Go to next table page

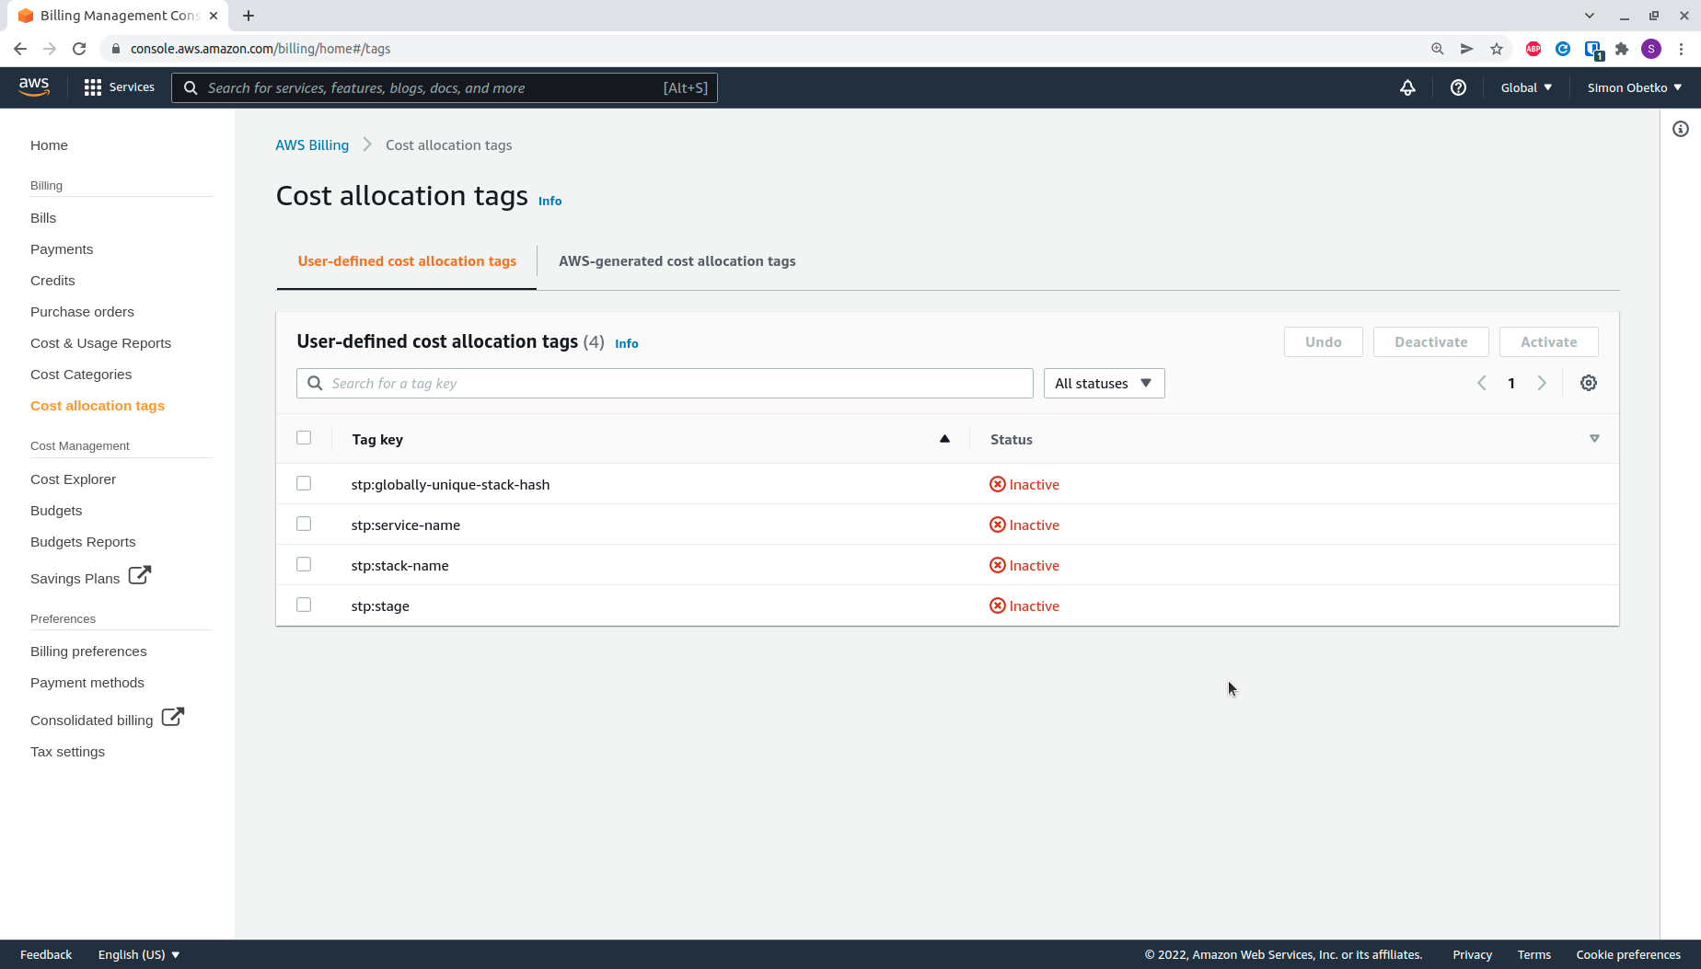[x=1542, y=383]
